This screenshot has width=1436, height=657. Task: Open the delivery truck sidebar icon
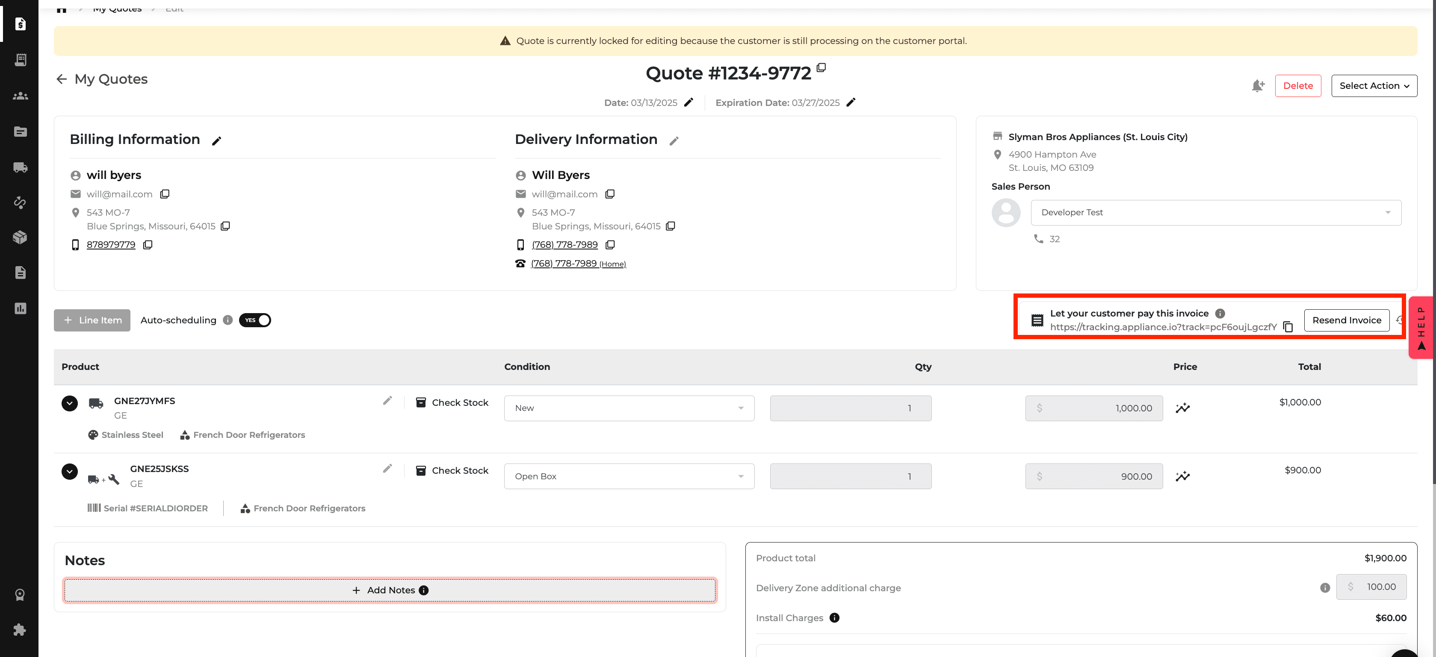pyautogui.click(x=20, y=167)
